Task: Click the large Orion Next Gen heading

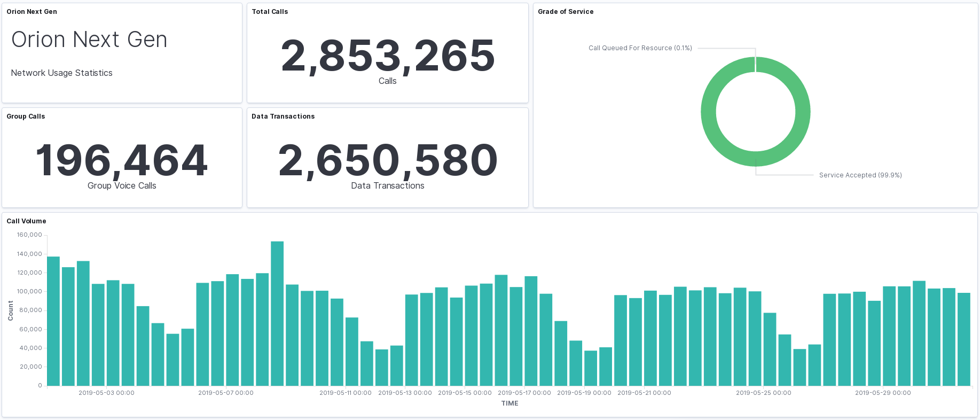Action: [89, 40]
